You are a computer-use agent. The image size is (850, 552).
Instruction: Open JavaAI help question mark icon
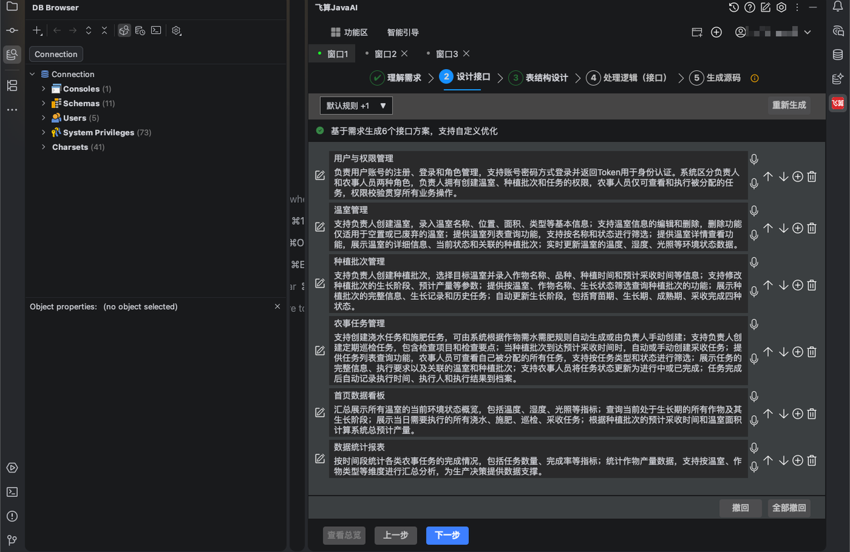tap(750, 7)
